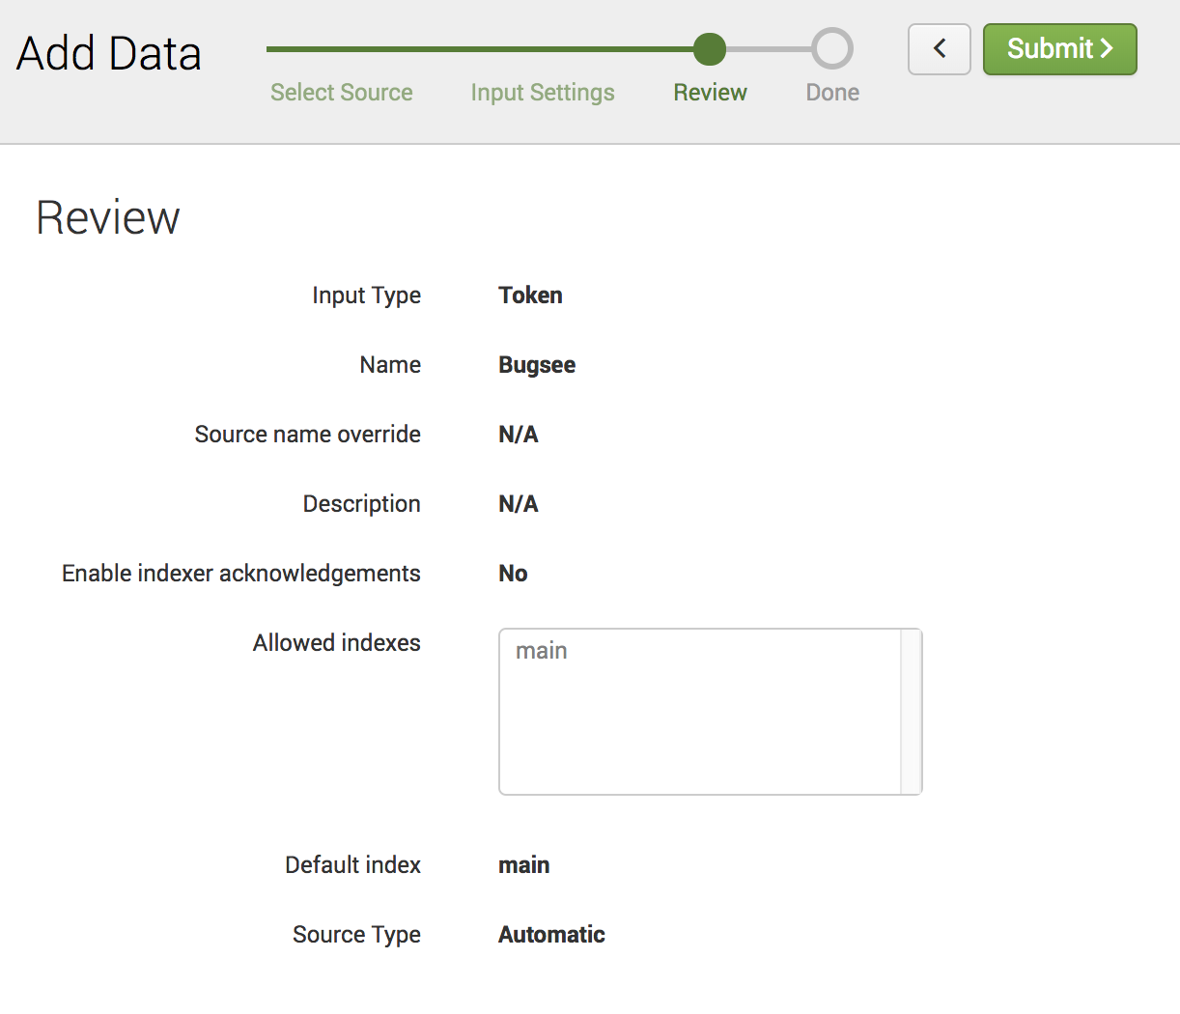
Task: Click the back arrow button
Action: 939,49
